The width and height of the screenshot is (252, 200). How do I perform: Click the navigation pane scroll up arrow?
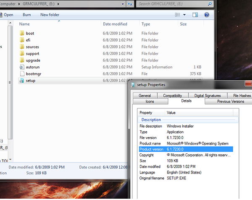[x=10, y=23]
